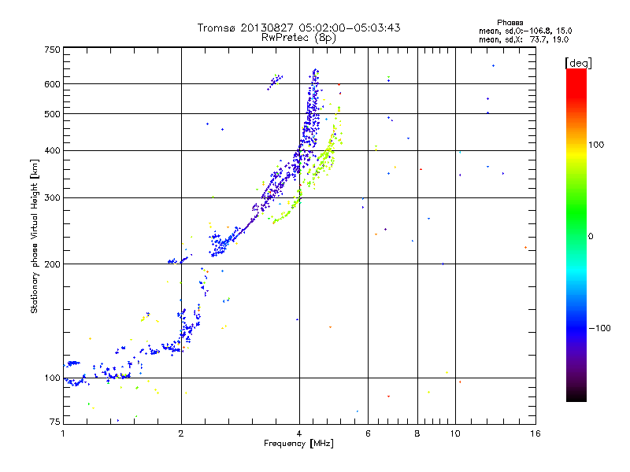Click the '0' colorbar tick label

pyautogui.click(x=591, y=237)
